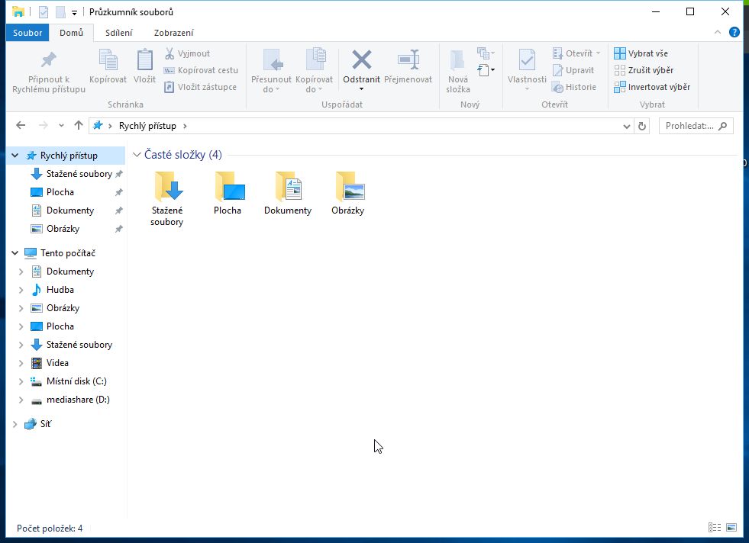Customize Quick Access Toolbar dropdown
The image size is (749, 543).
(x=75, y=12)
